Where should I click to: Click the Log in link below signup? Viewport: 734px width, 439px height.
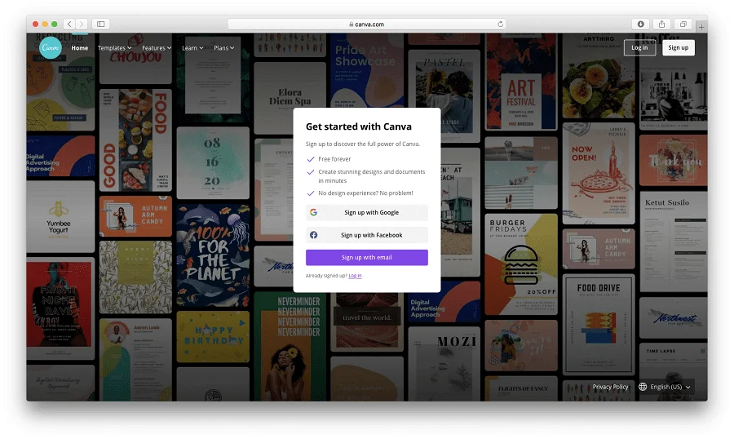tap(355, 276)
